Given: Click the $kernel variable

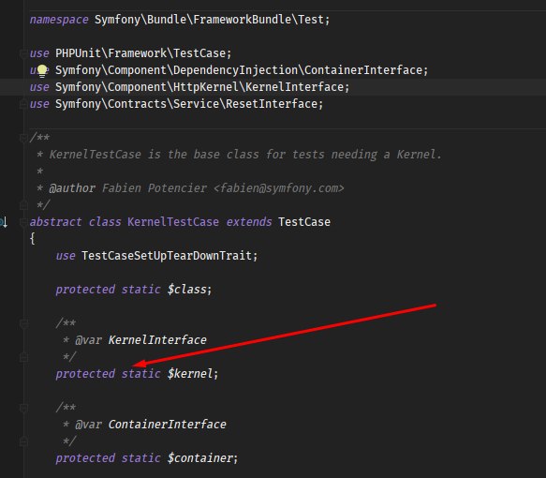Looking at the screenshot, I should (x=190, y=374).
